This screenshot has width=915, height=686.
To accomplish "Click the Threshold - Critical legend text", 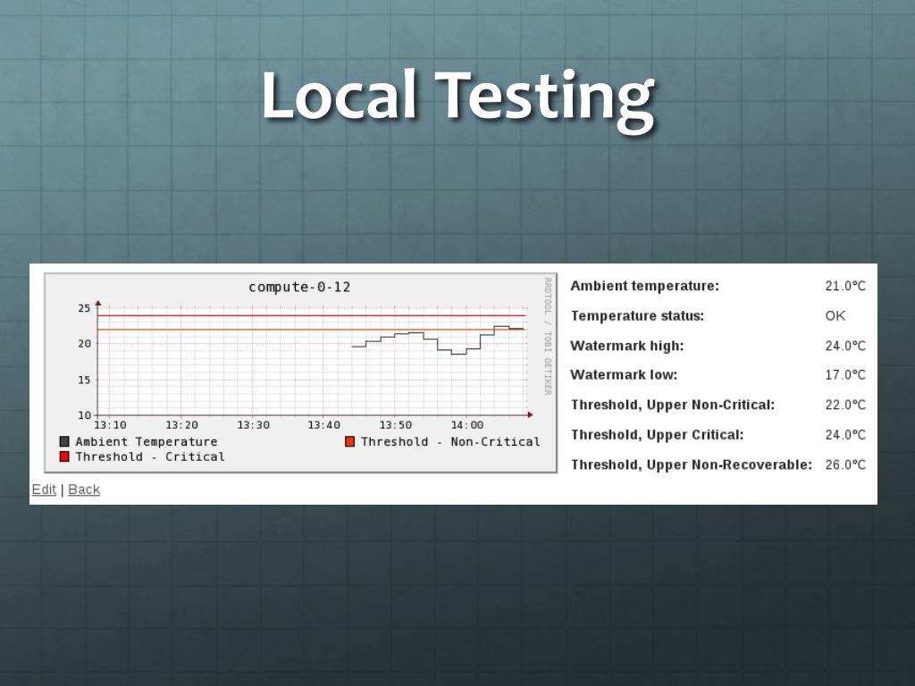I will coord(150,456).
